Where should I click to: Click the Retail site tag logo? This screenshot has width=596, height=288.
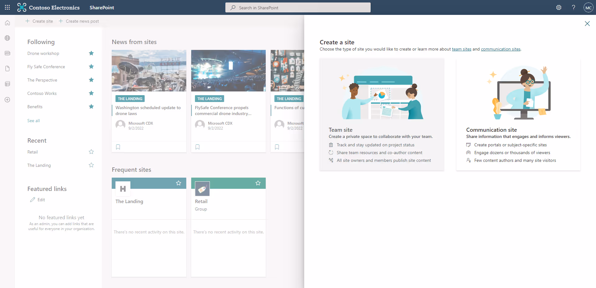202,188
